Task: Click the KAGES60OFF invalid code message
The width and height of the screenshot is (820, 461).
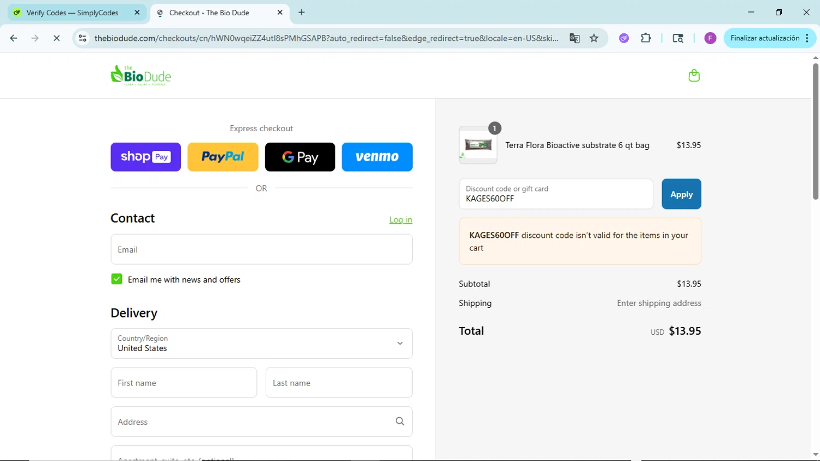Action: pyautogui.click(x=580, y=241)
